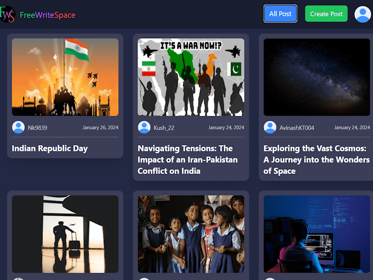
Task: Open Navigating Tensions Iran-Pakistan post title
Action: pos(188,160)
